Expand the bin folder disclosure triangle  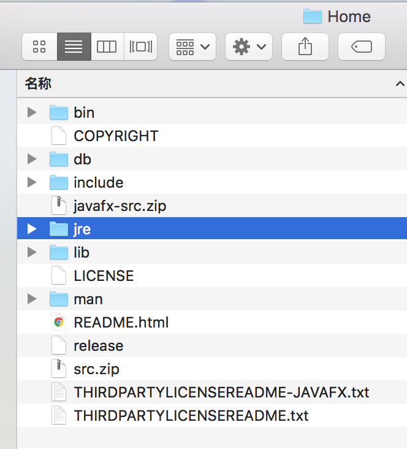[32, 112]
